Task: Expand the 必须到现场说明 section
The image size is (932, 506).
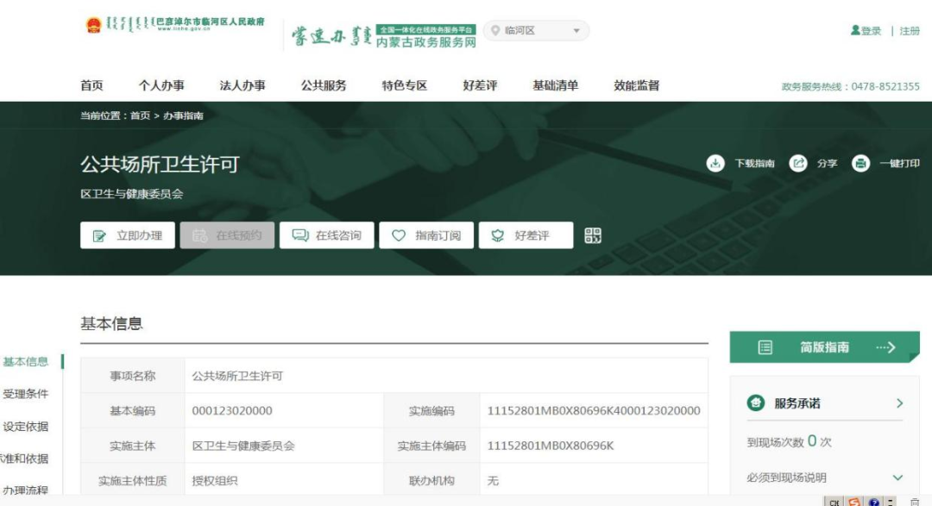Action: tap(897, 478)
